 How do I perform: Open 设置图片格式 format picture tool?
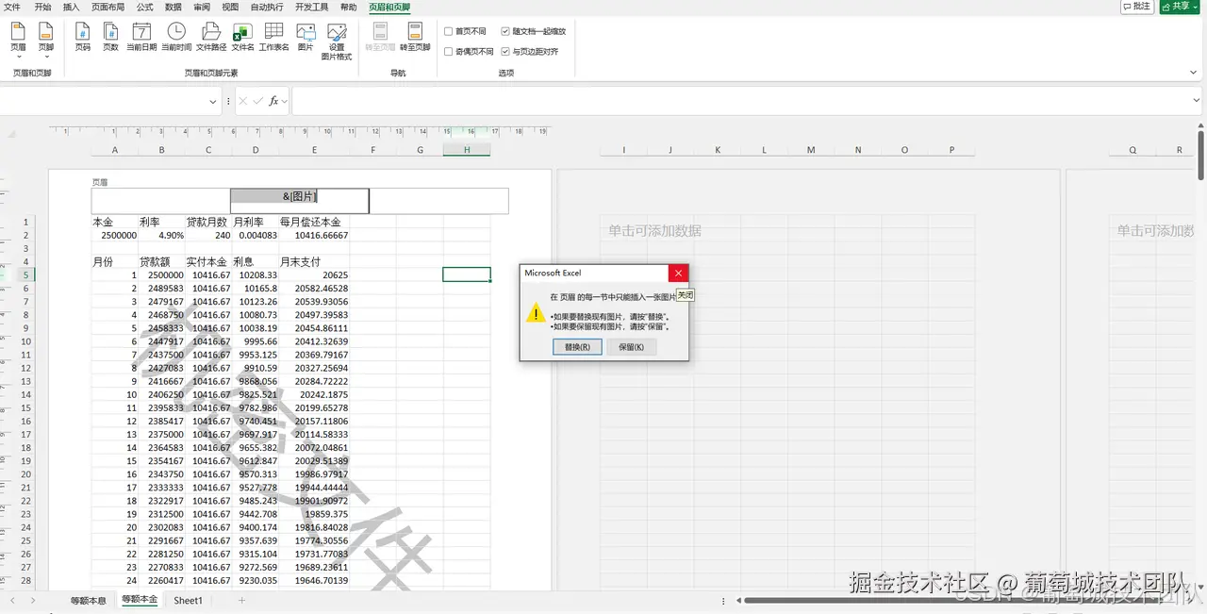[x=337, y=41]
